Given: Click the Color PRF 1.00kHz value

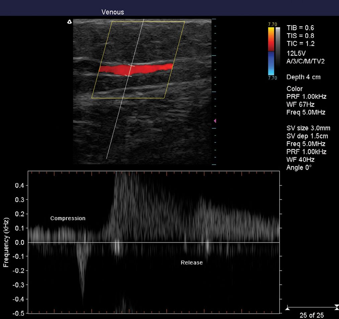Looking at the screenshot, I should point(306,97).
